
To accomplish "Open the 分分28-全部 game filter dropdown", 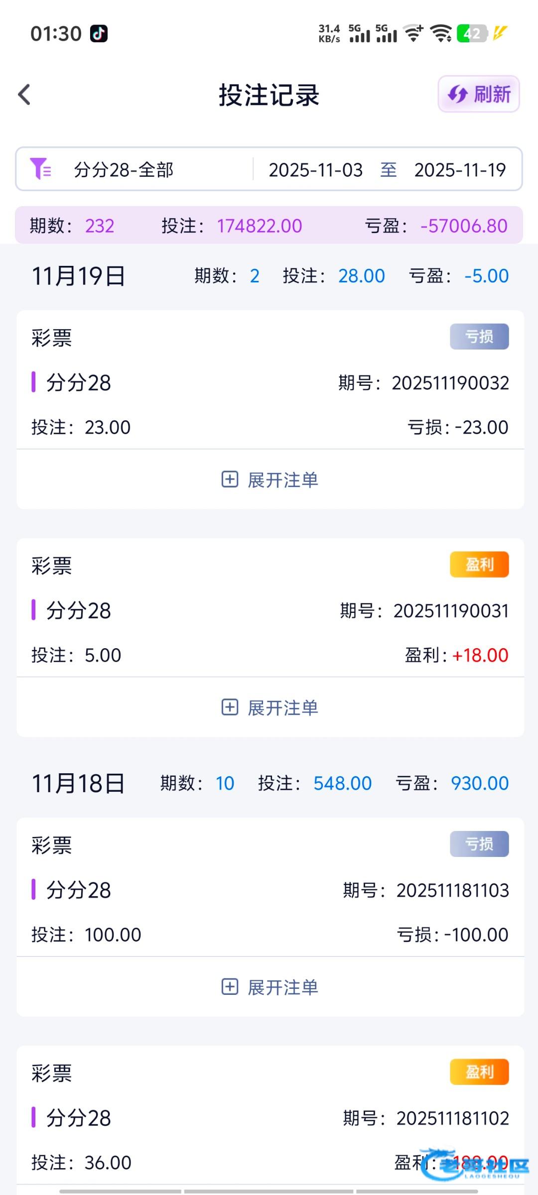I will tap(124, 170).
